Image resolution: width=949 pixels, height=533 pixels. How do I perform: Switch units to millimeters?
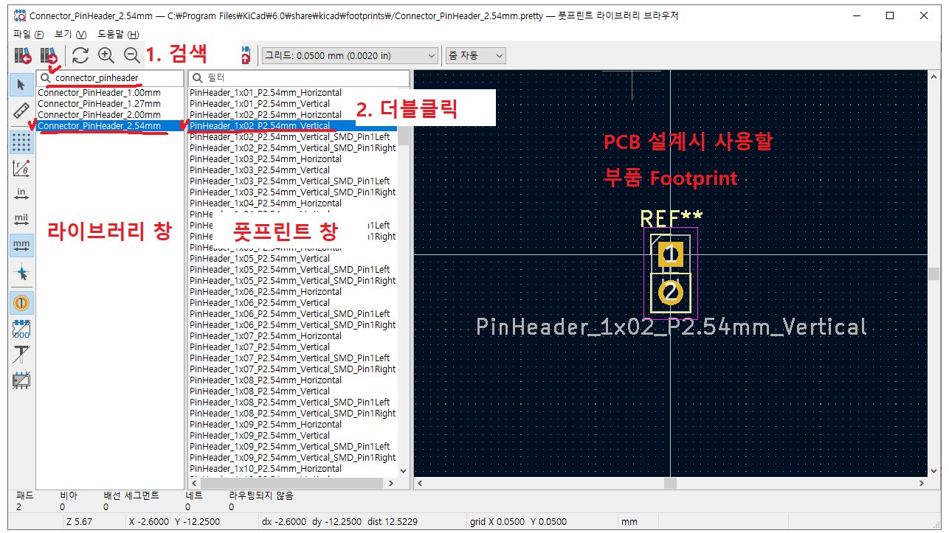(21, 245)
